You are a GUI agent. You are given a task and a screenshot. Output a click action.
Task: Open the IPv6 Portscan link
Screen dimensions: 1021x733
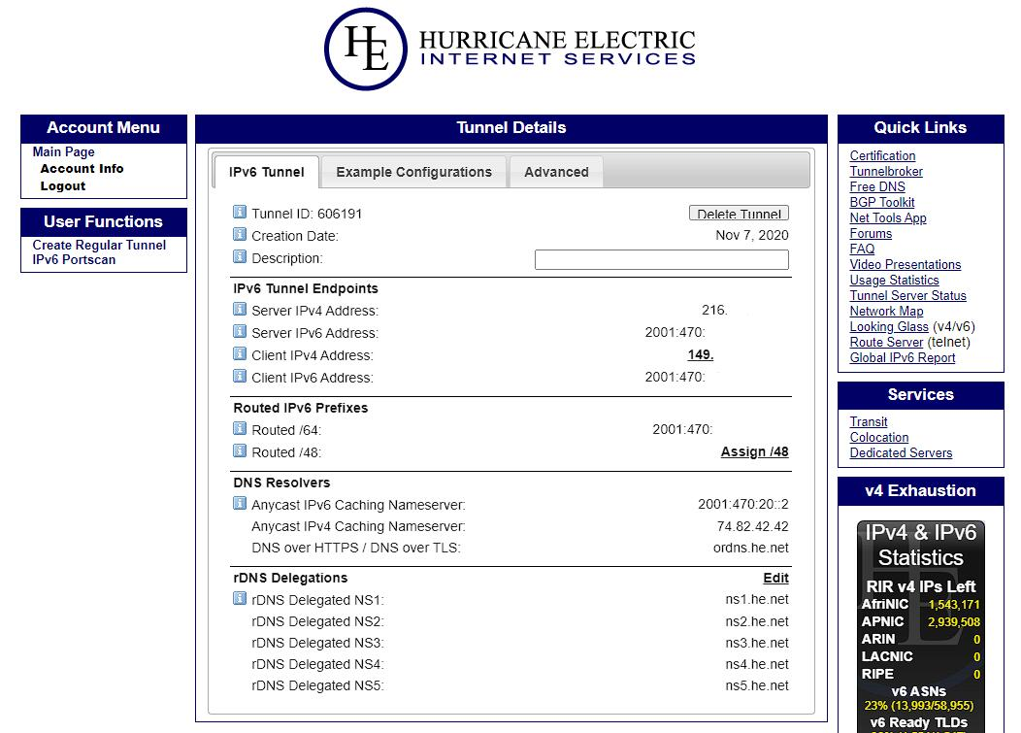pos(74,259)
